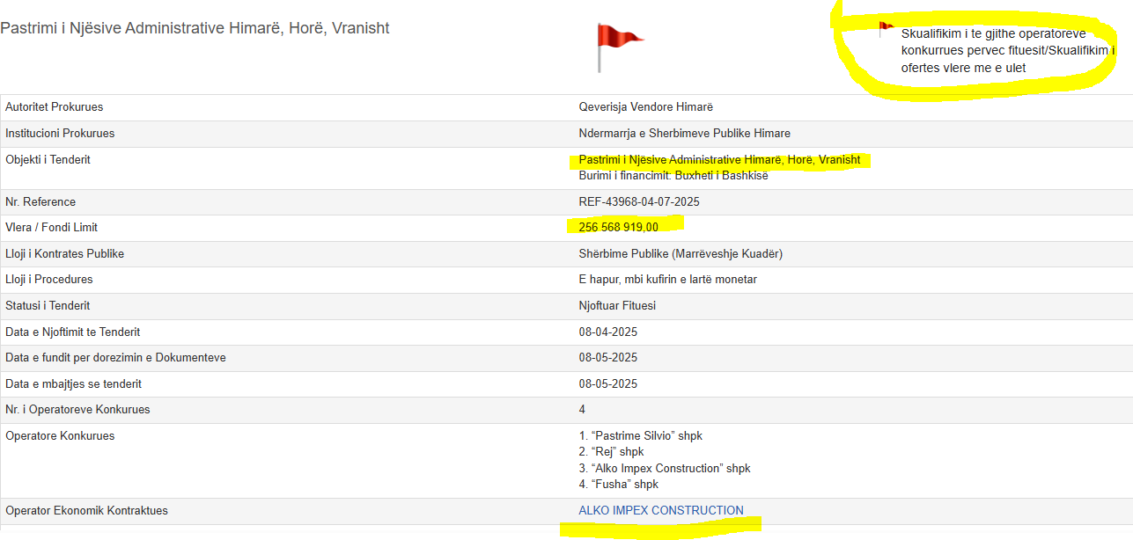1133x540 pixels.
Task: Click the "Njoftuar Fituesi" tender status
Action: [x=617, y=305]
